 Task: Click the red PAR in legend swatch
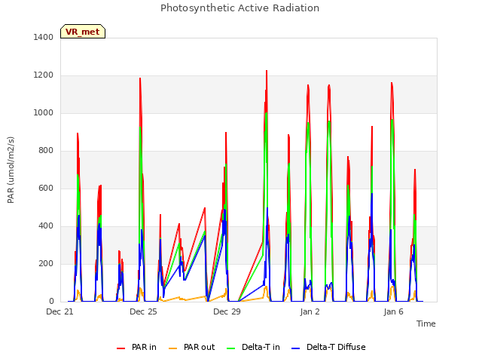pyautogui.click(x=120, y=348)
